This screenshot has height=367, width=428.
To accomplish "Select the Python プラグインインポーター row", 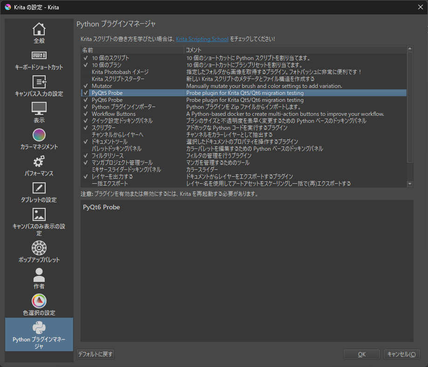I will 244,107.
